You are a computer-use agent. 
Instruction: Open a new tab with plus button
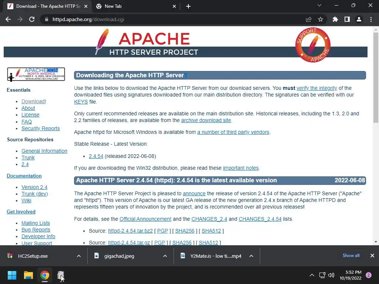click(x=188, y=6)
